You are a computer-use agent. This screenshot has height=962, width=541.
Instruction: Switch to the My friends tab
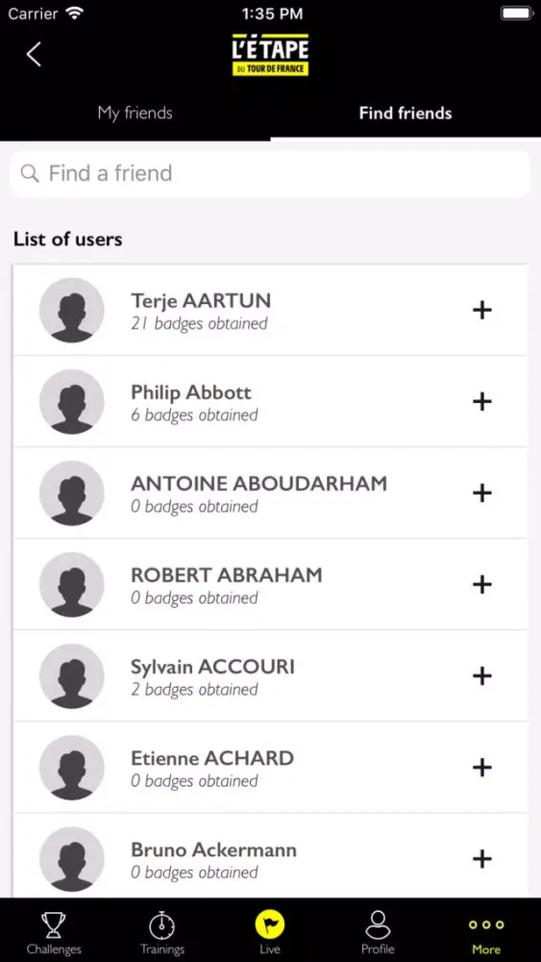click(135, 113)
